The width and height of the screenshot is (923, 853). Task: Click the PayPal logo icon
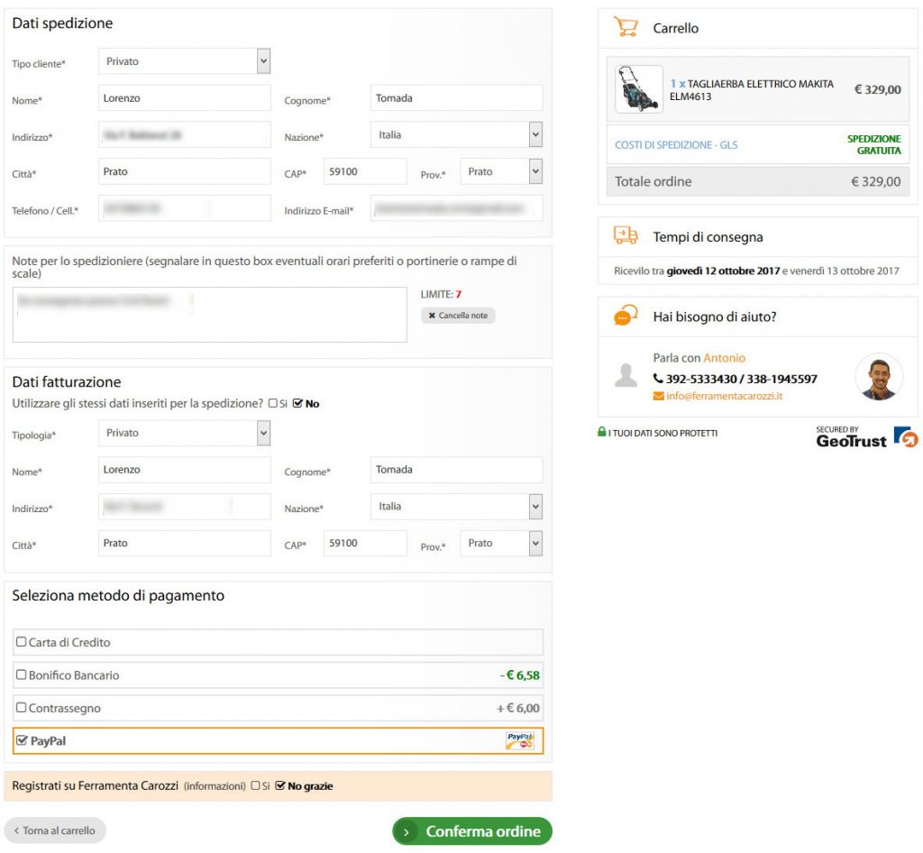click(x=519, y=741)
